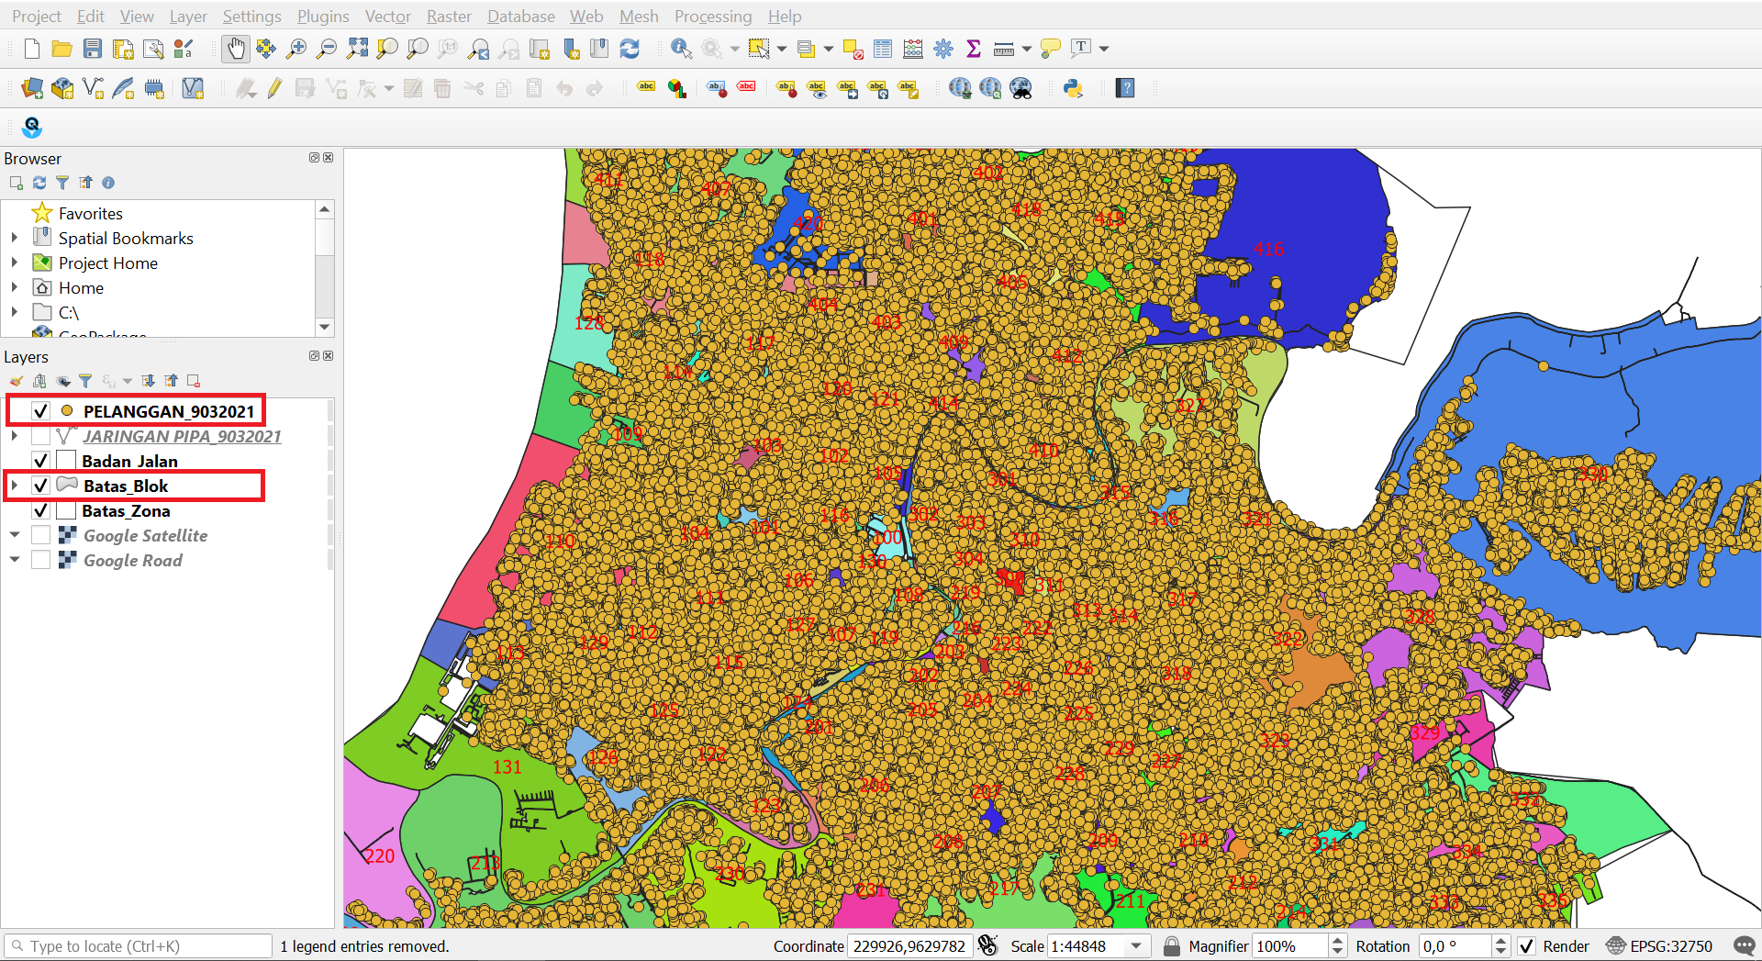1762x961 pixels.
Task: Open the Help menu
Action: pyautogui.click(x=785, y=16)
